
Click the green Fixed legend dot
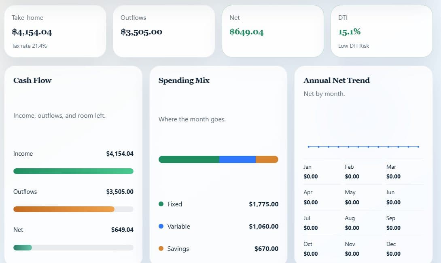(161, 204)
